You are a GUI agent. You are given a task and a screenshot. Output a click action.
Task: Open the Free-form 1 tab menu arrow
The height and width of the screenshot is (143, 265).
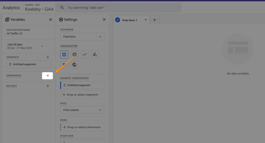[x=145, y=20]
